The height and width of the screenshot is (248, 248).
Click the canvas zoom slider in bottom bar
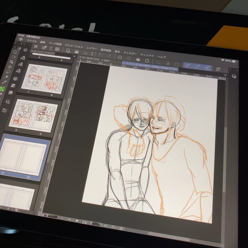pyautogui.click(x=53, y=216)
